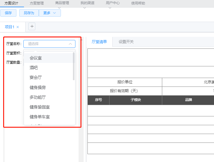Close the 项目1 tab
The image size is (214, 162).
(x=18, y=27)
